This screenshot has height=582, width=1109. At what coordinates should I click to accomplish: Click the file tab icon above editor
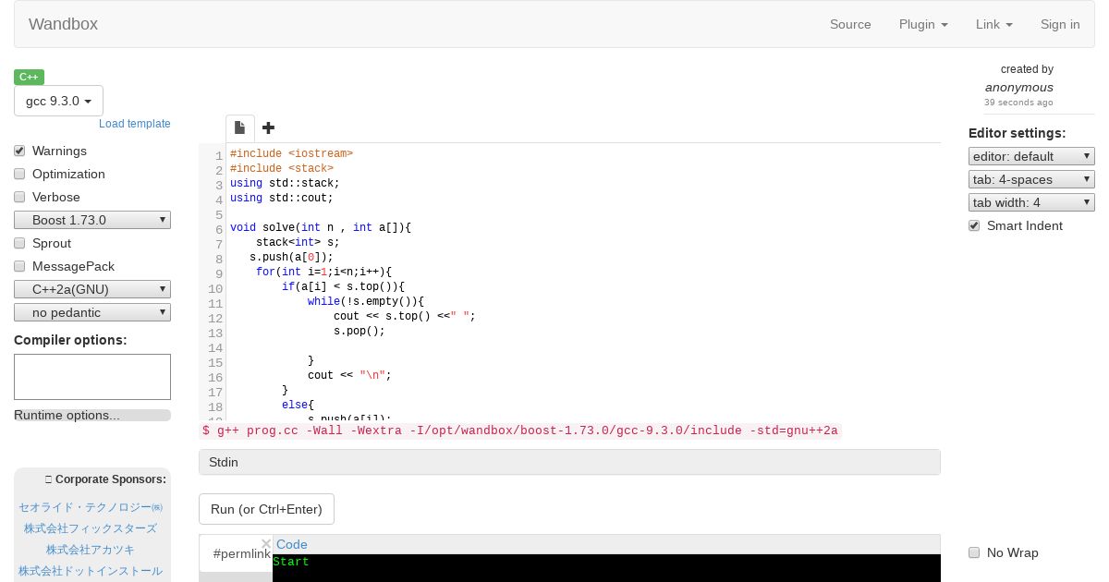[x=239, y=127]
